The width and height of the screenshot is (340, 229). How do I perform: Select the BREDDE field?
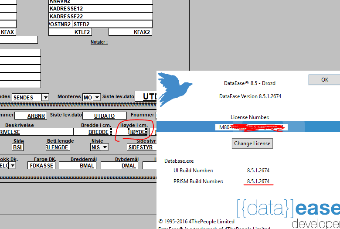pyautogui.click(x=92, y=132)
